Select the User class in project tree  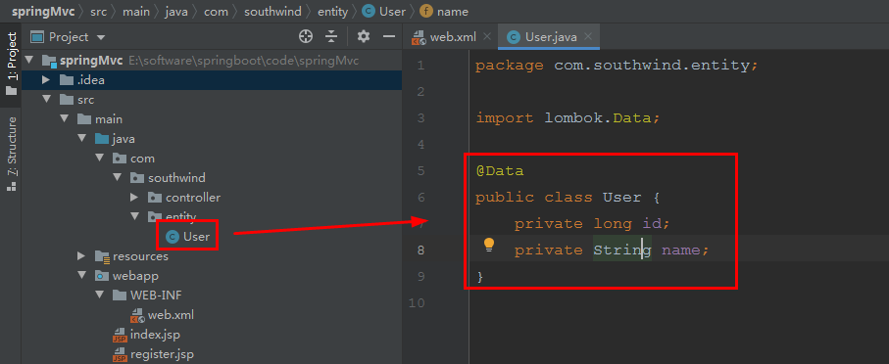187,237
